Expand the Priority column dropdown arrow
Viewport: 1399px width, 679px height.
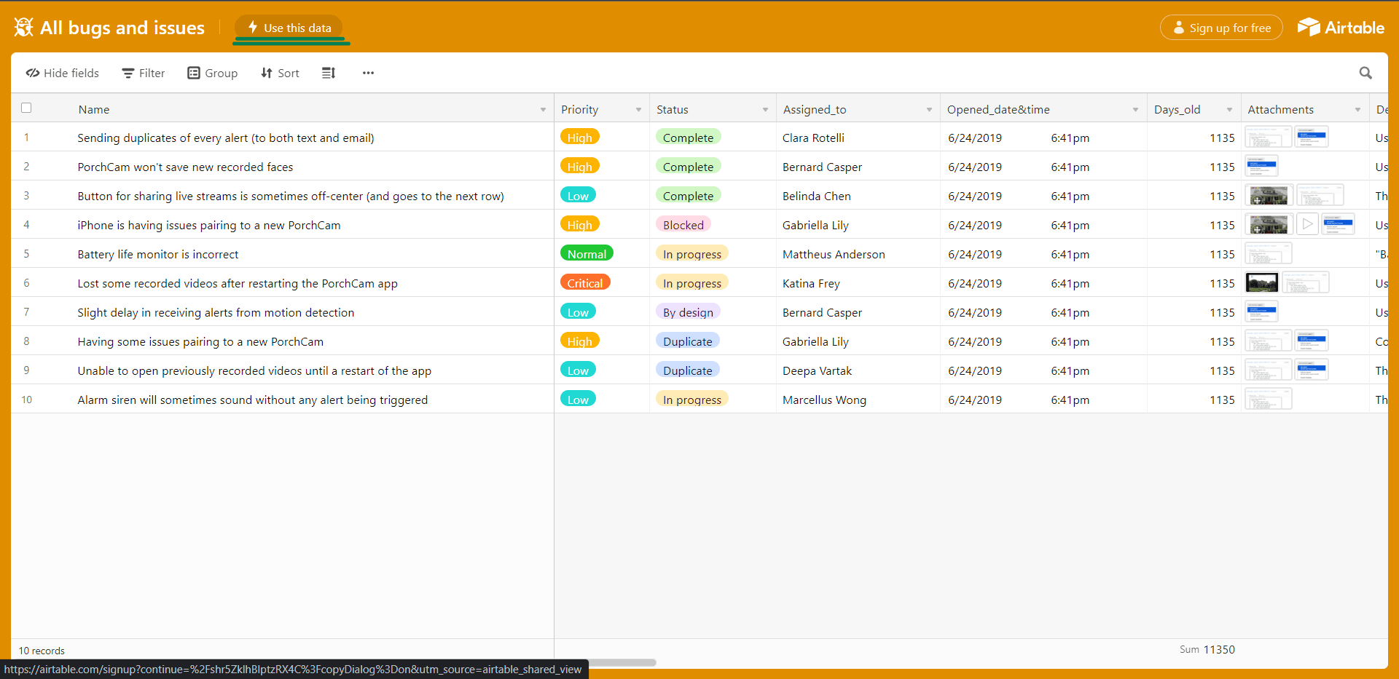click(638, 110)
